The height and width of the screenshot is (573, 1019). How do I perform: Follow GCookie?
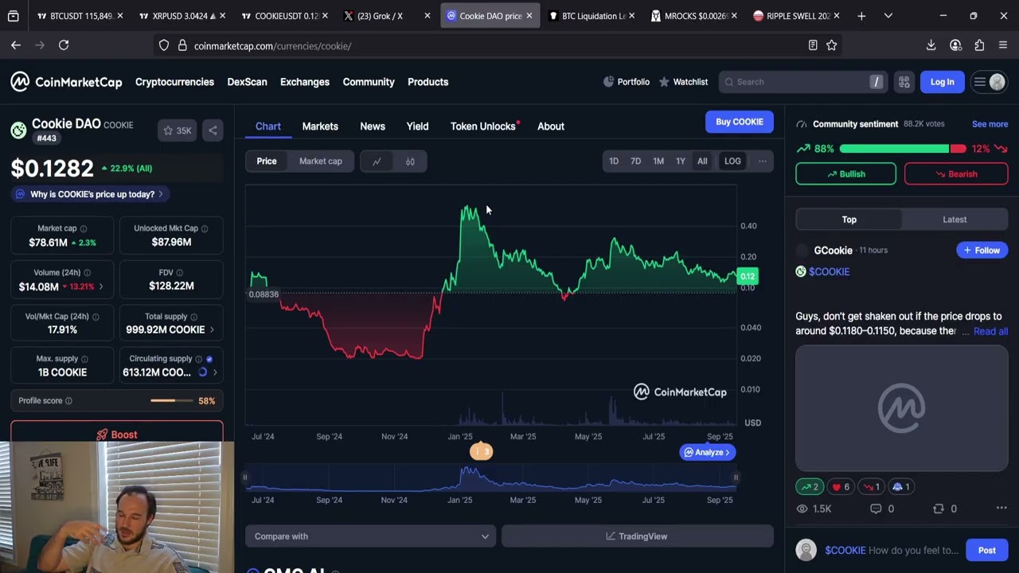[x=982, y=251]
